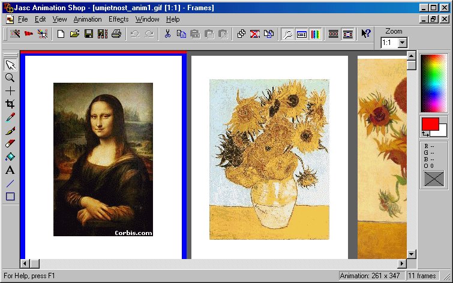Paste as new animation icon
The width and height of the screenshot is (453, 283).
(x=195, y=34)
